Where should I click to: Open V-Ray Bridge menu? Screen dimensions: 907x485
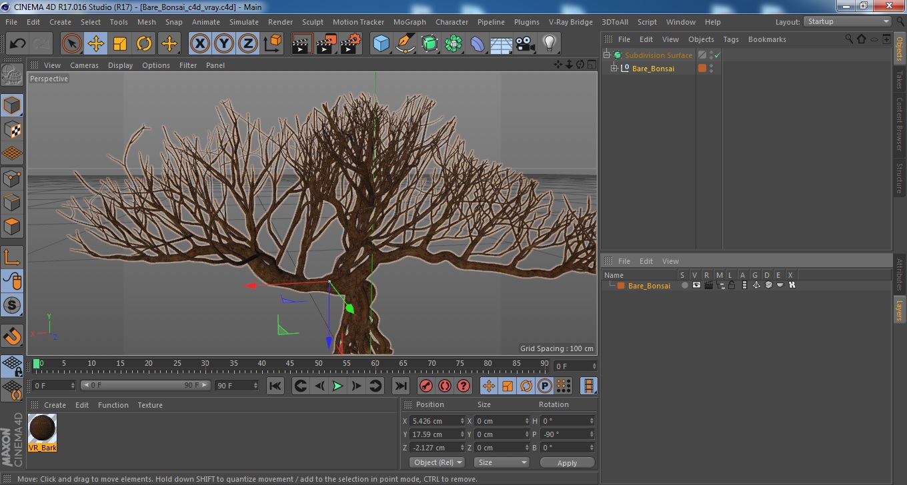pos(571,22)
